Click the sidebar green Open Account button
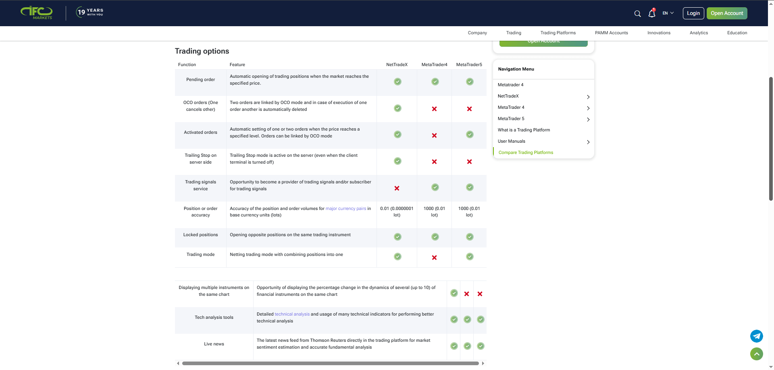Screen dimensions: 774x370 click(543, 43)
